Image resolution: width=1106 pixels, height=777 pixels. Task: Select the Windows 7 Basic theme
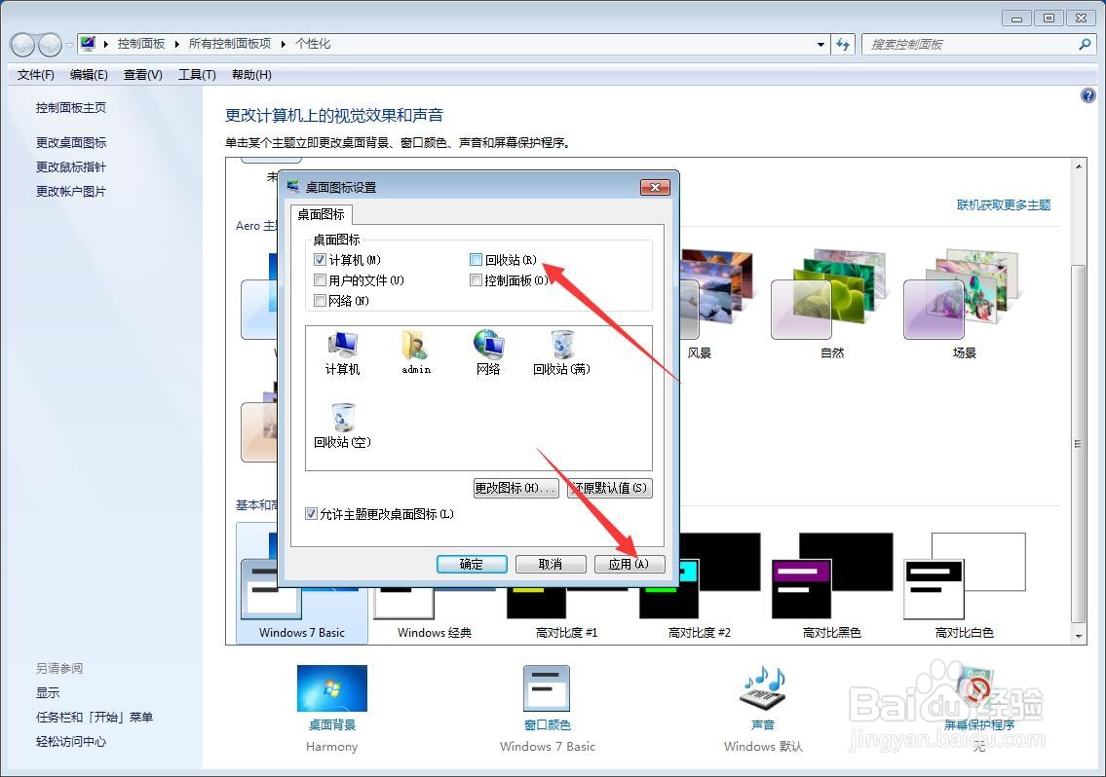click(x=302, y=582)
